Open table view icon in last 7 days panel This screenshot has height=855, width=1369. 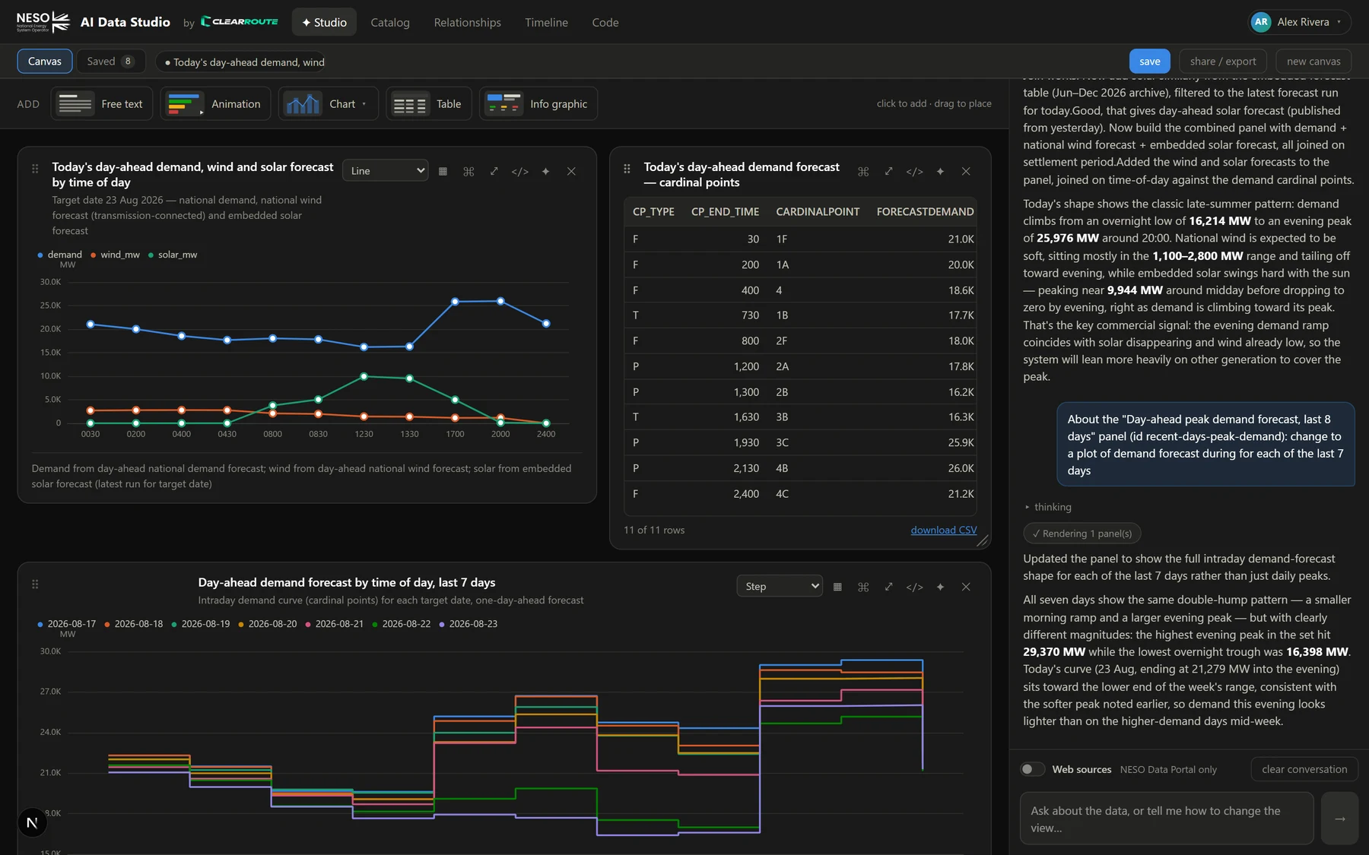(x=837, y=587)
